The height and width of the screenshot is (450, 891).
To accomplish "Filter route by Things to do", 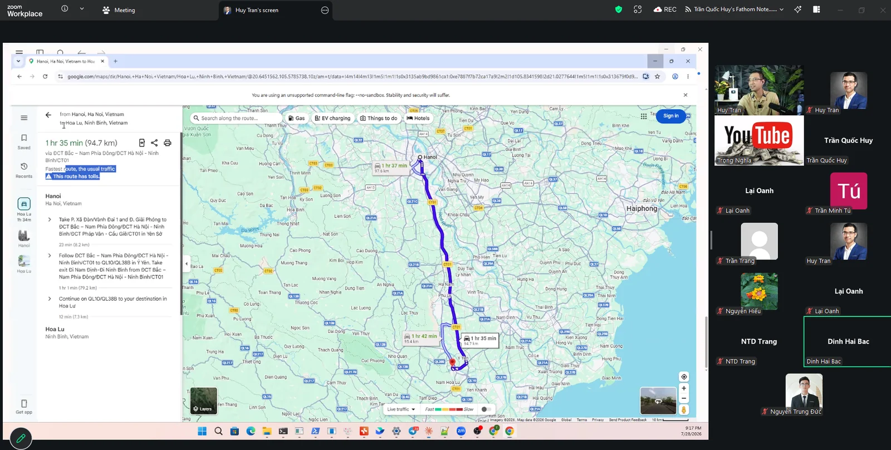I will click(x=379, y=118).
